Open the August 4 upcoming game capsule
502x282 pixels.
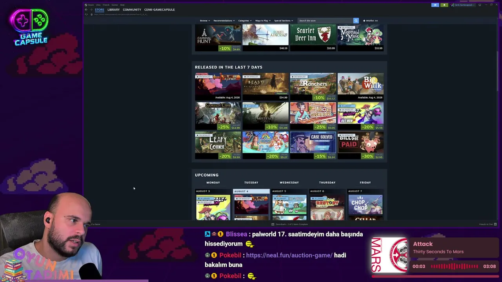click(x=251, y=204)
